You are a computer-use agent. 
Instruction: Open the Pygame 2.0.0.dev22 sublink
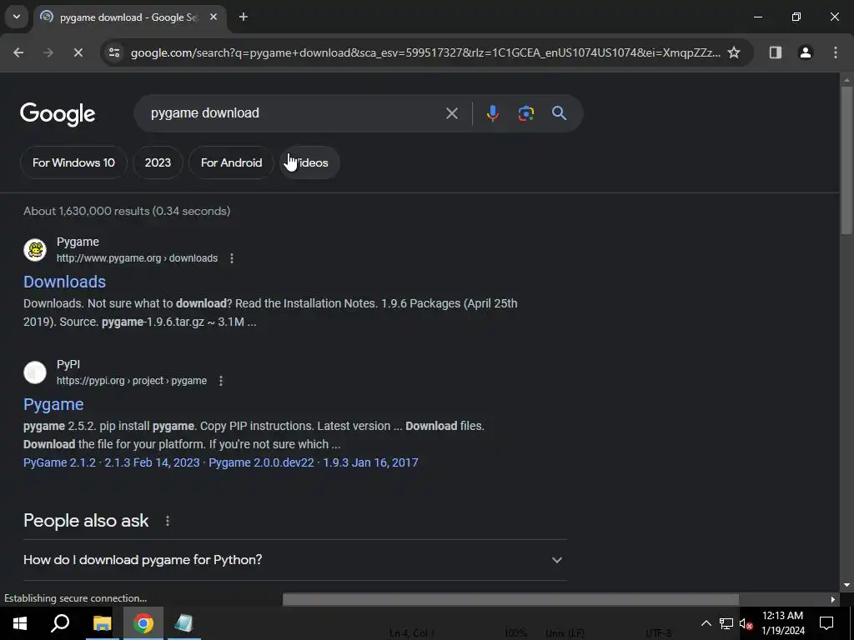(261, 462)
